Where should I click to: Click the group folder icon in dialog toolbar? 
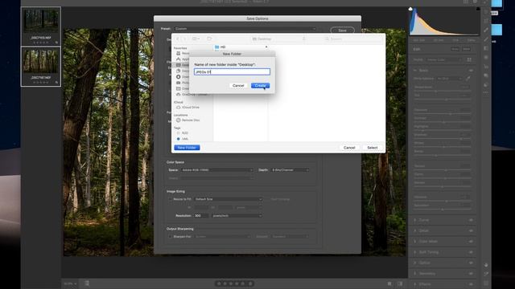(x=209, y=39)
